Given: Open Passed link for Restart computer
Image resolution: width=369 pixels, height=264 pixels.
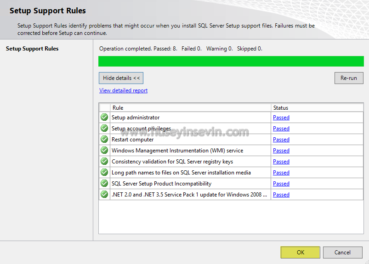Looking at the screenshot, I should pyautogui.click(x=281, y=140).
